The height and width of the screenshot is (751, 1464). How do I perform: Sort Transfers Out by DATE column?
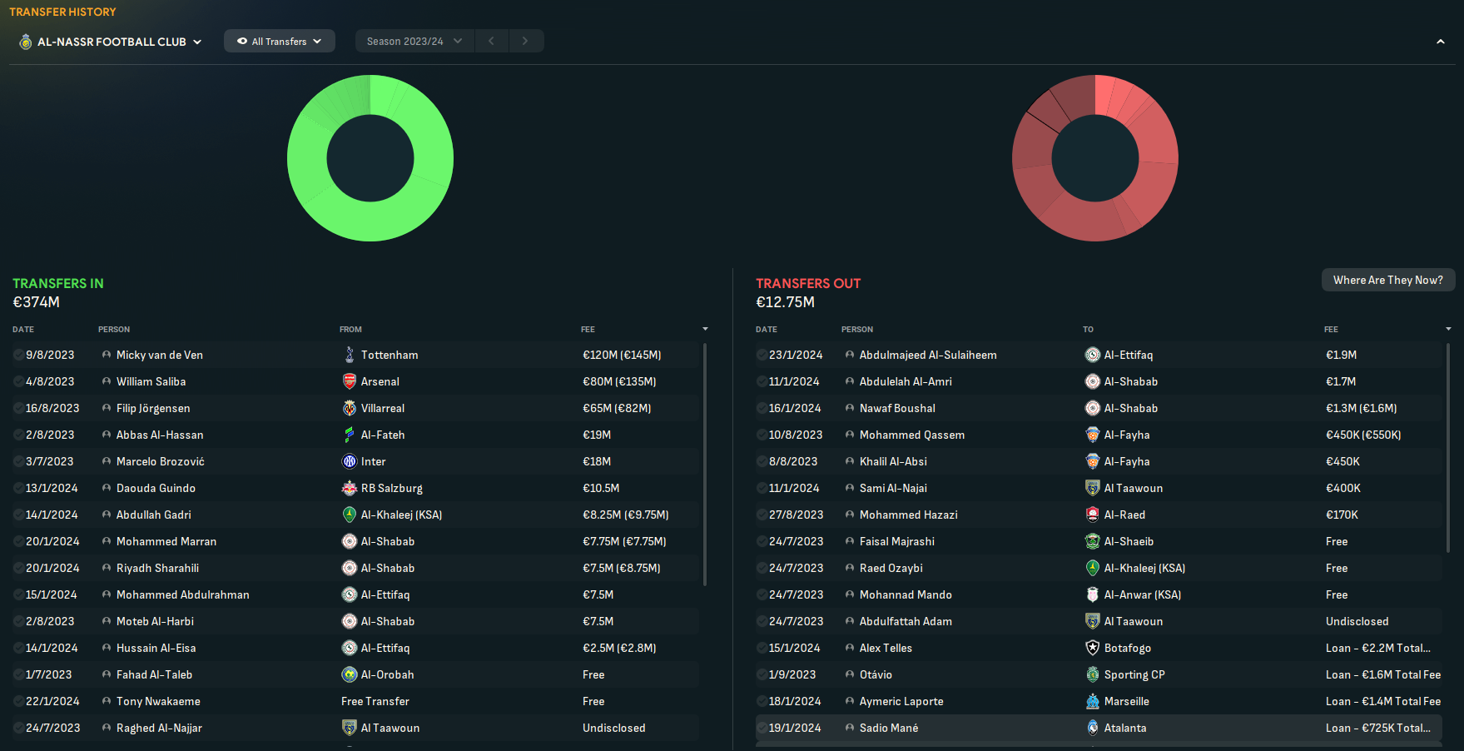click(x=767, y=330)
